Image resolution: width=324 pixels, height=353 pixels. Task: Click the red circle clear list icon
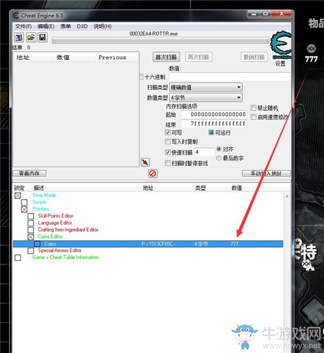[x=153, y=173]
